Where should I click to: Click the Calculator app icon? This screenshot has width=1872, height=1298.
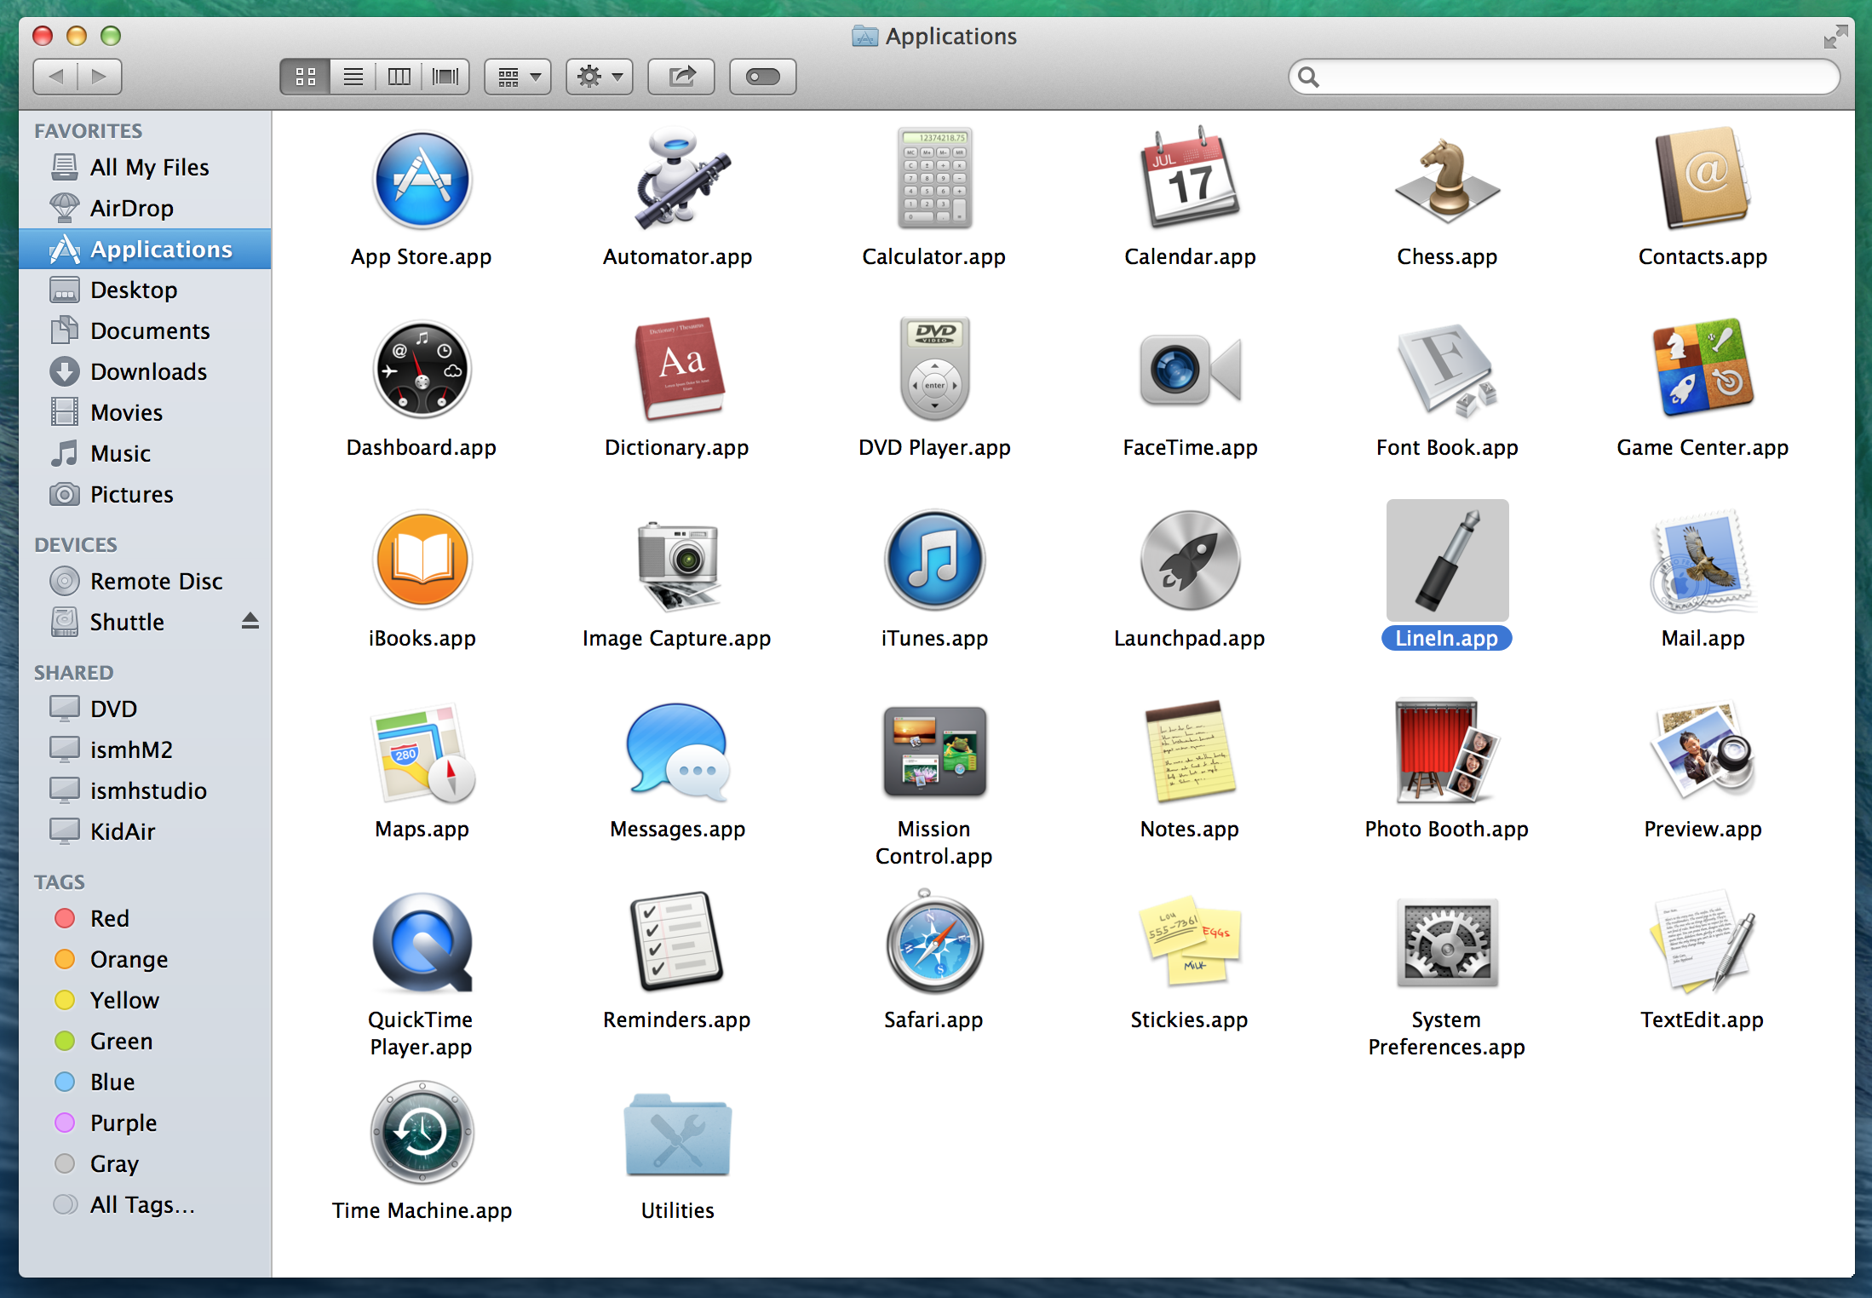(x=934, y=179)
